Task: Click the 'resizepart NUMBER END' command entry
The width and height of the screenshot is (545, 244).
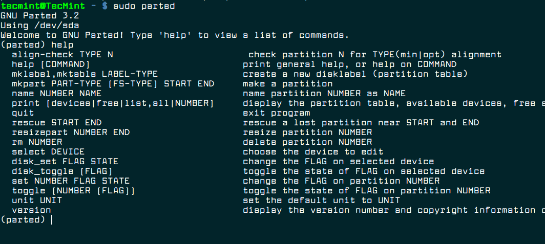Action: point(71,132)
